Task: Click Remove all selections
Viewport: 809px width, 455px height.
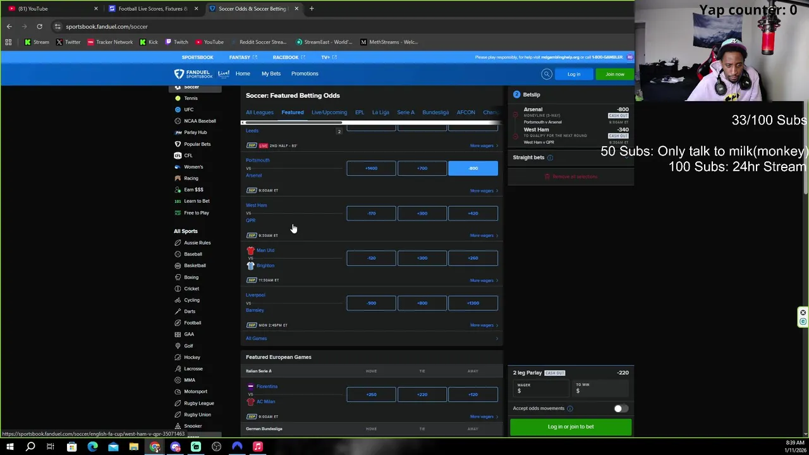Action: (571, 177)
